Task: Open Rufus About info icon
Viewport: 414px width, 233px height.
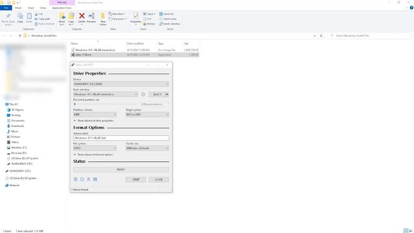Action: (x=82, y=179)
